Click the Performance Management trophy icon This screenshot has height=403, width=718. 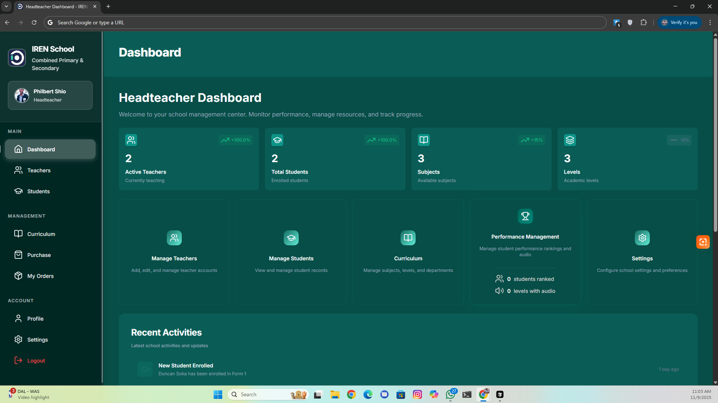pos(525,216)
